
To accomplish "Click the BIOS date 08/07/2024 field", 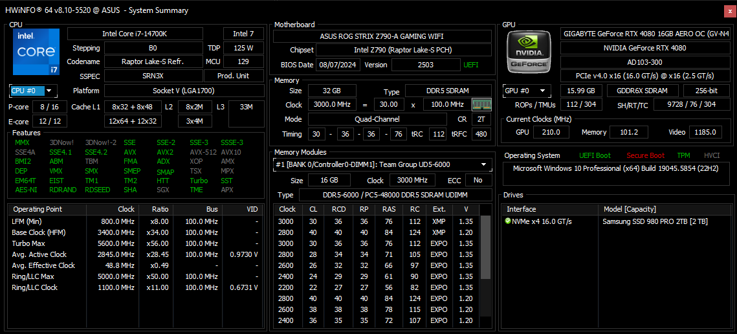I will tap(338, 65).
